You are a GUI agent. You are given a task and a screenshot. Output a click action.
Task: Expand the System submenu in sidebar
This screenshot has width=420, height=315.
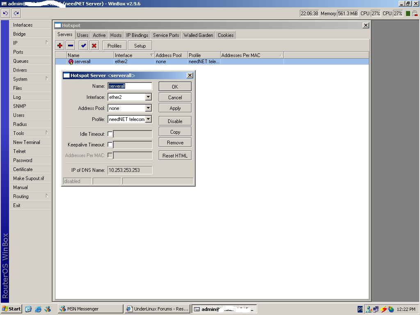pos(47,79)
